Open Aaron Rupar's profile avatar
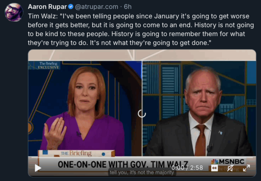 point(14,12)
